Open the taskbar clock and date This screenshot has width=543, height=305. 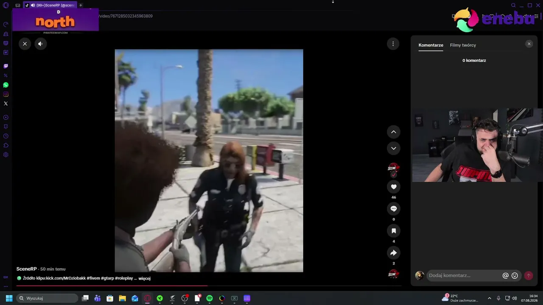pos(530,298)
